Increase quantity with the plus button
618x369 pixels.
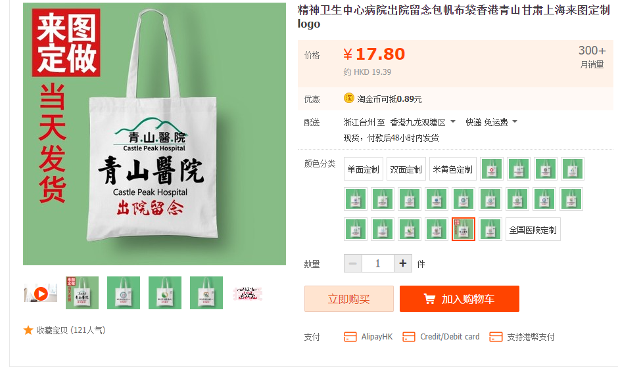tap(403, 263)
